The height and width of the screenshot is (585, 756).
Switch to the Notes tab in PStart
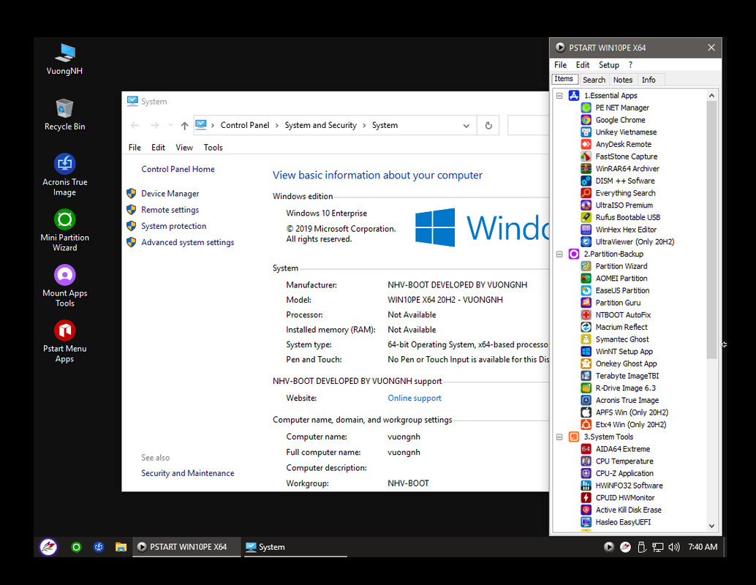tap(622, 80)
